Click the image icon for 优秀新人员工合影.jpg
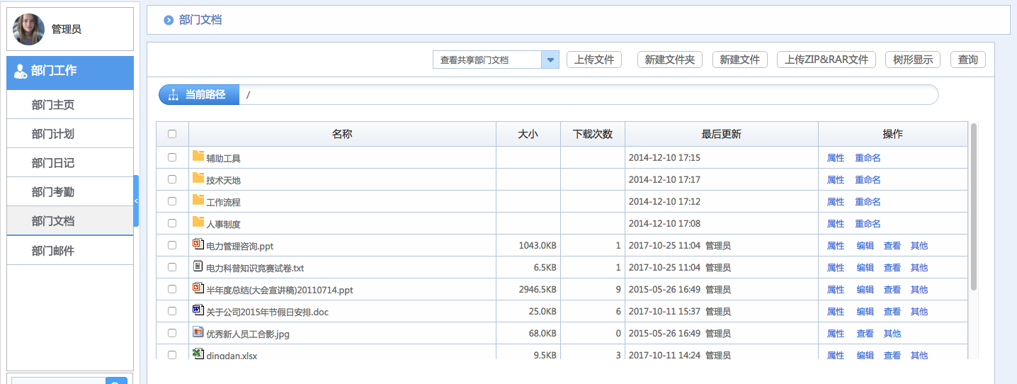The image size is (1017, 384). pyautogui.click(x=198, y=332)
